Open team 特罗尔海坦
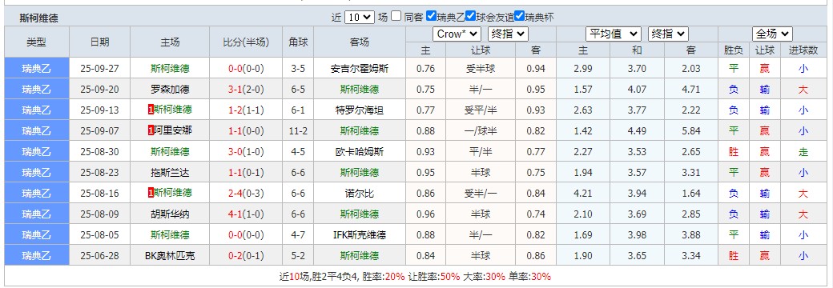This screenshot has height=288, width=833. (360, 110)
